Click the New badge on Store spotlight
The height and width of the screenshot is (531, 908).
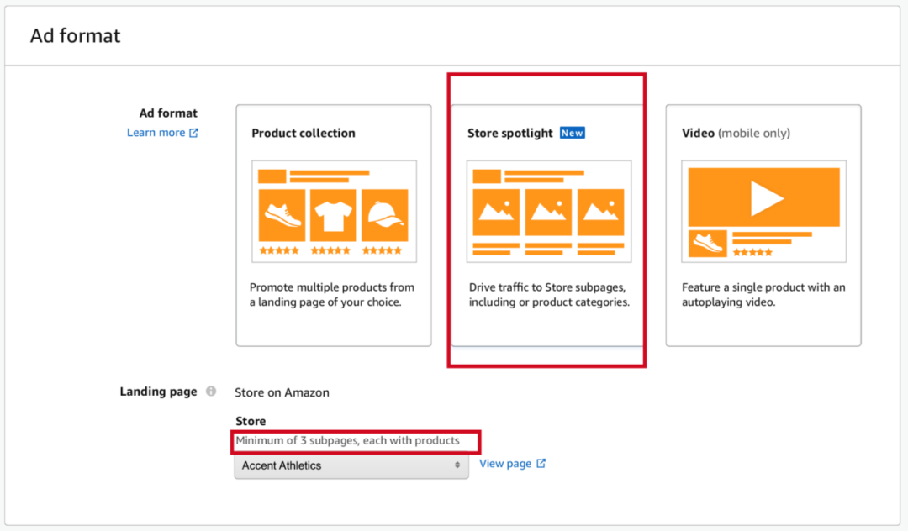coord(573,133)
